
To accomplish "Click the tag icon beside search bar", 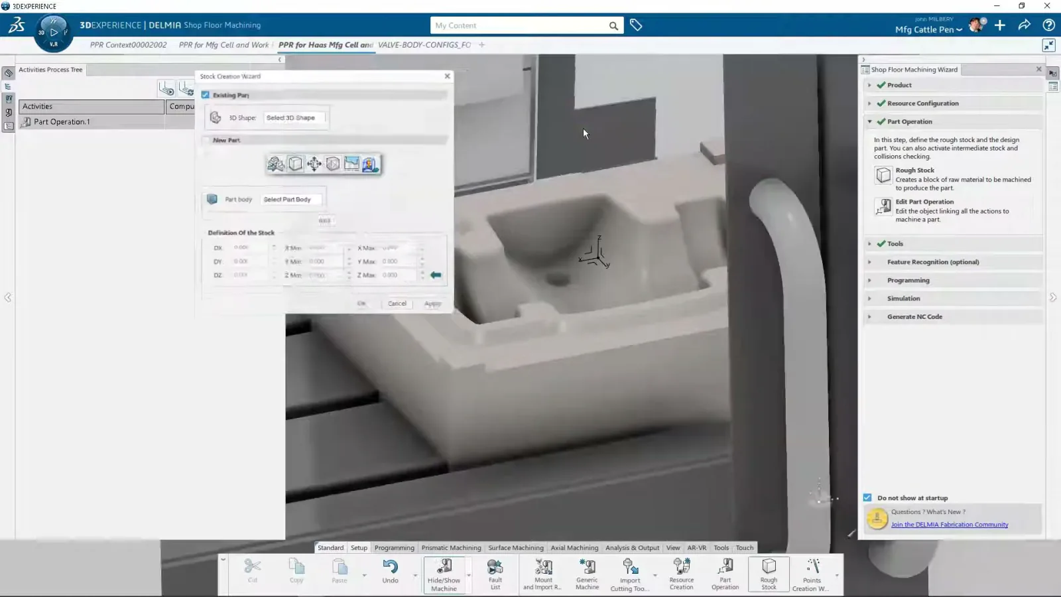I will coord(636,25).
